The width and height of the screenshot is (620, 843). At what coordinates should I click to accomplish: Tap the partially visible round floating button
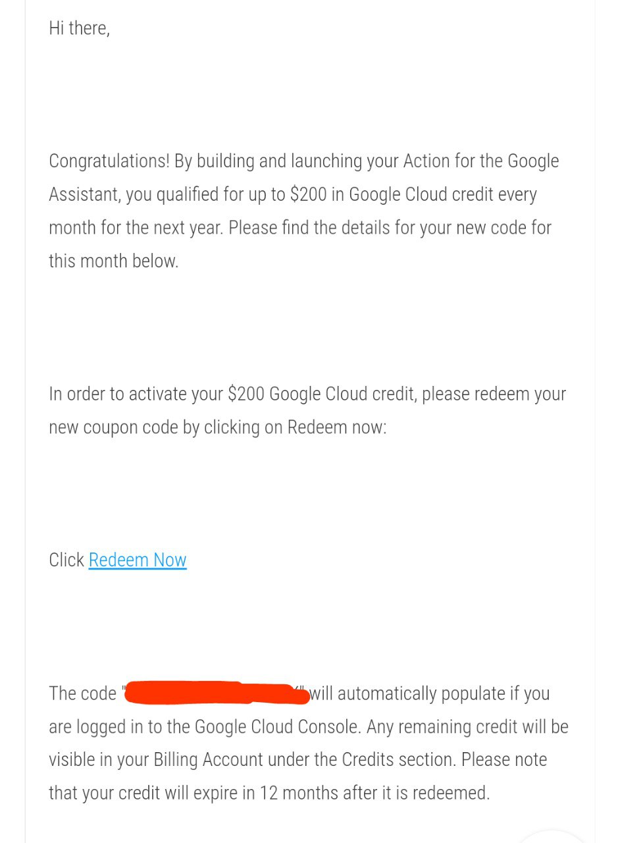point(552,836)
